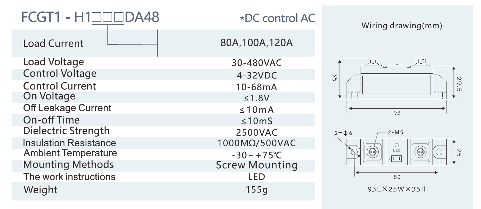Select the Load Current row label

tap(53, 44)
